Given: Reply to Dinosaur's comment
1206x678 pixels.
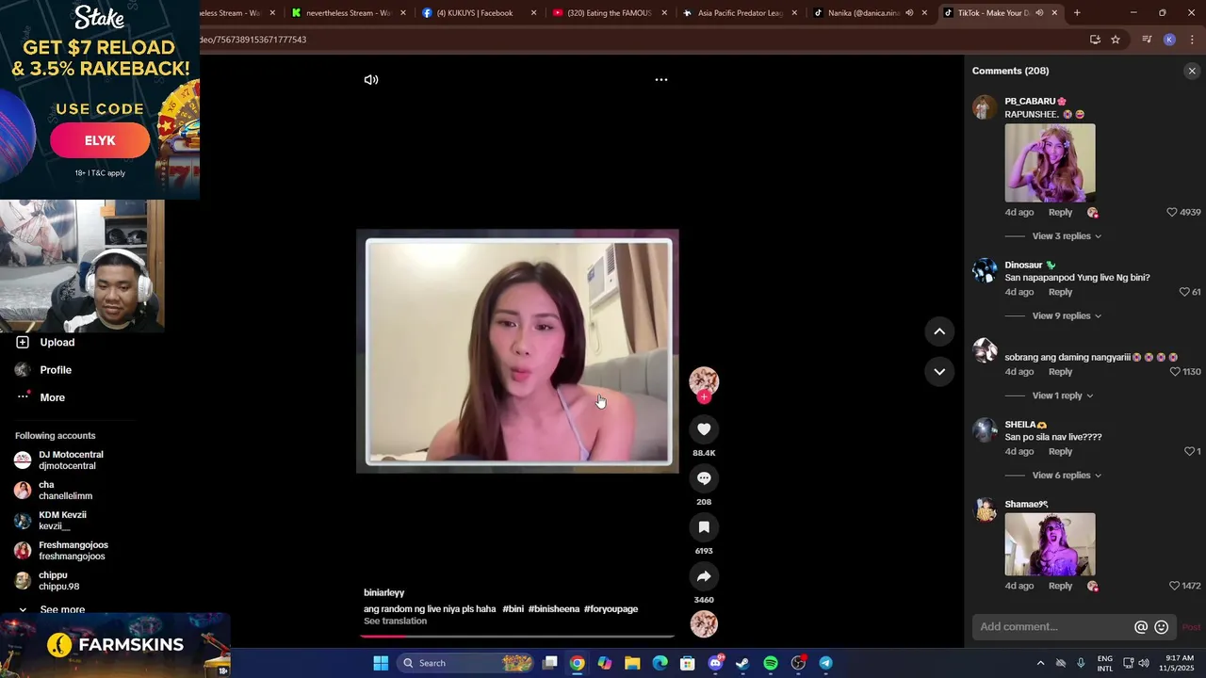Looking at the screenshot, I should [1060, 292].
